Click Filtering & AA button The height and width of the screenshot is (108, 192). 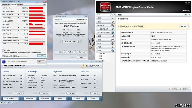point(45,98)
